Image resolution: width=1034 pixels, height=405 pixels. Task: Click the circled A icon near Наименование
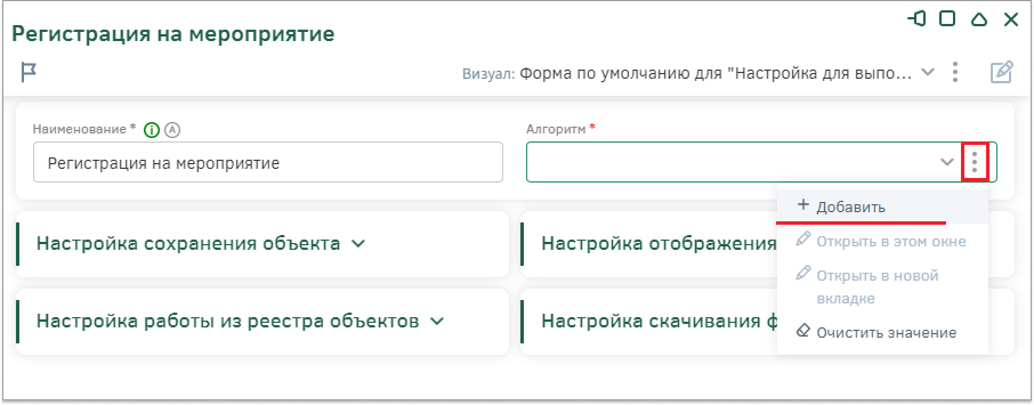(172, 131)
